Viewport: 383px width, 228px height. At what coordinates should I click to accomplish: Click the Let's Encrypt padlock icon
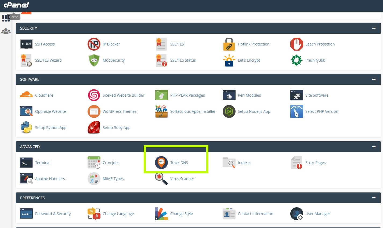(229, 60)
